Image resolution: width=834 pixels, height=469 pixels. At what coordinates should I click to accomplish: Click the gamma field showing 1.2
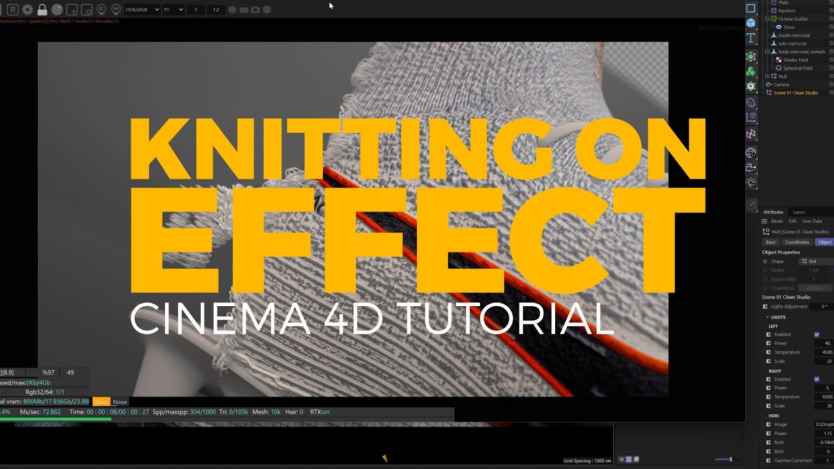[216, 10]
